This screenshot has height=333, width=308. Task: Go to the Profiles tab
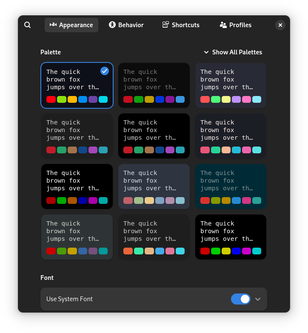click(x=236, y=25)
